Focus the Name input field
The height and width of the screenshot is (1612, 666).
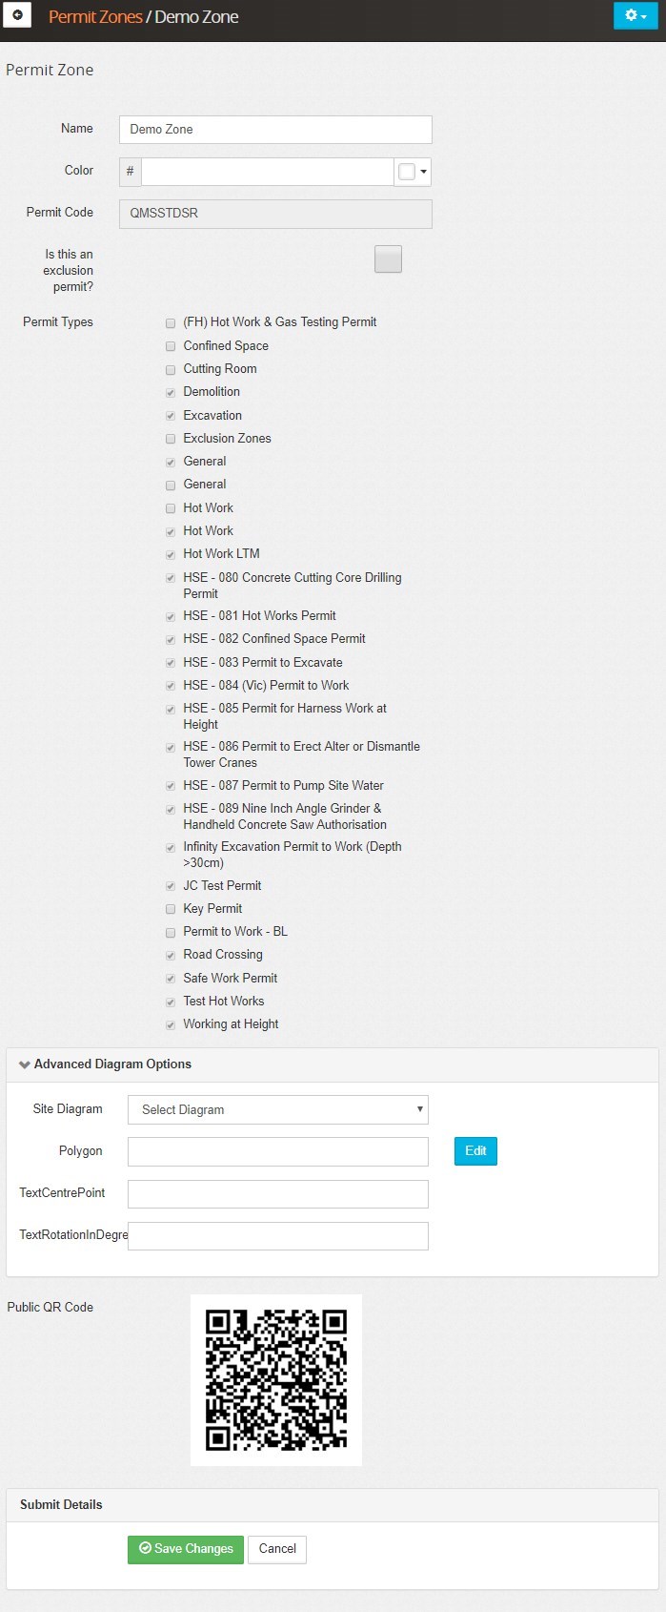tap(275, 130)
